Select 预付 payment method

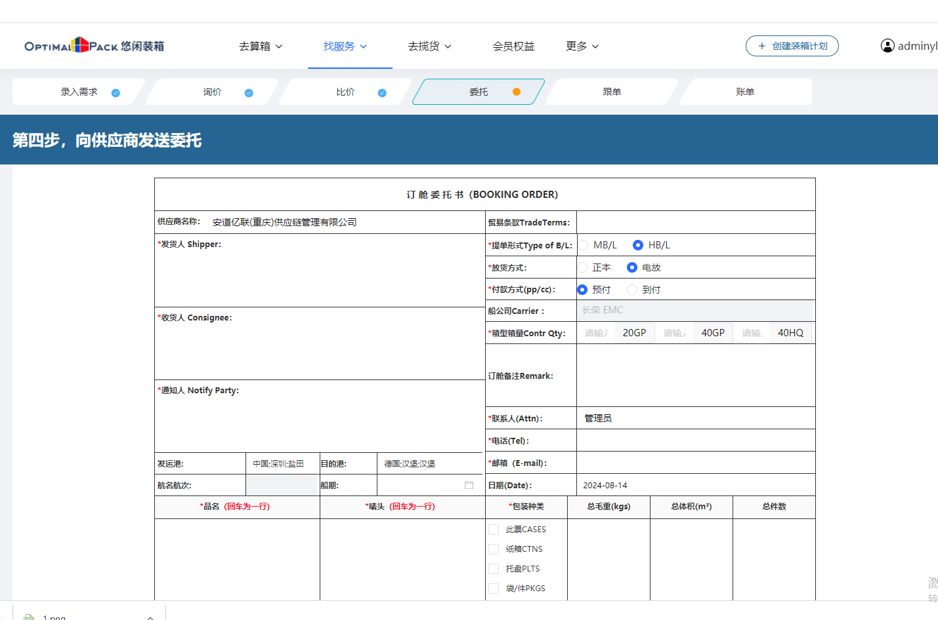tap(582, 290)
